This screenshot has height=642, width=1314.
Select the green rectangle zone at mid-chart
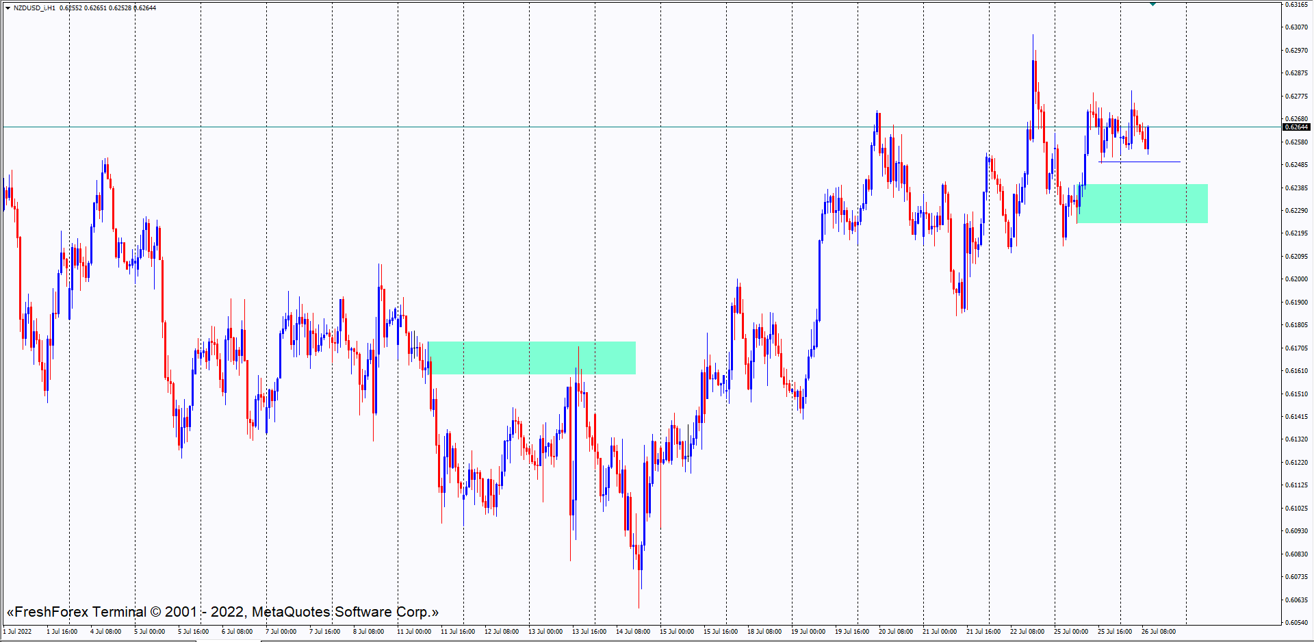click(x=532, y=358)
